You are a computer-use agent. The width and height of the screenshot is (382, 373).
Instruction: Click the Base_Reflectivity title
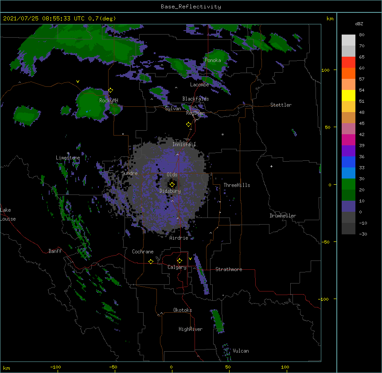pyautogui.click(x=191, y=7)
